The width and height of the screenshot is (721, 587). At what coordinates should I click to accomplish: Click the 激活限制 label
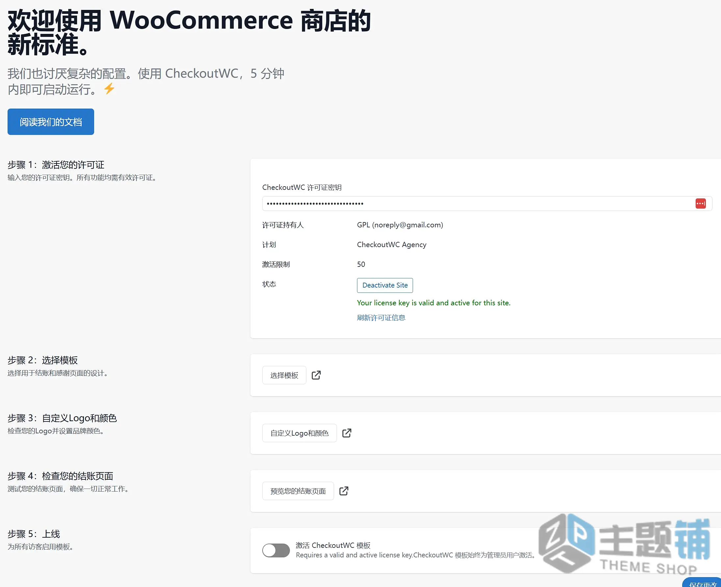276,264
